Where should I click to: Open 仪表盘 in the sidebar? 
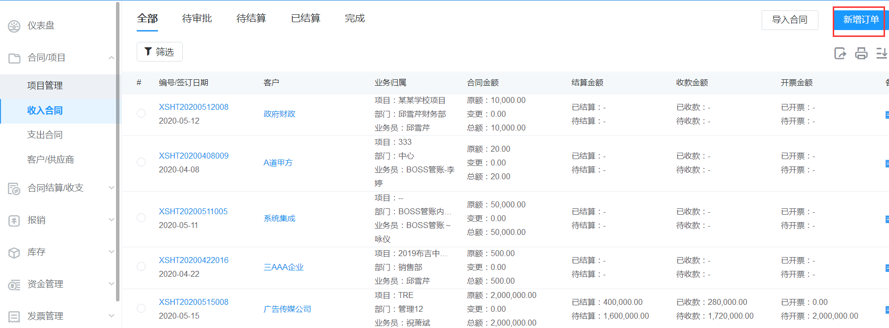[x=41, y=26]
